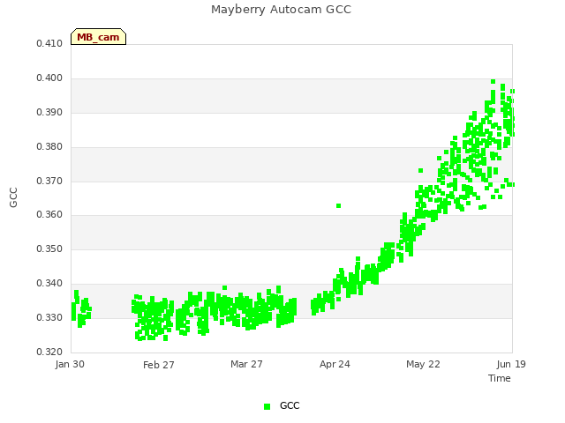This screenshot has height=423, width=565.
Task: Click the isolated outlier point near 0.363 in late April
Action: point(339,205)
